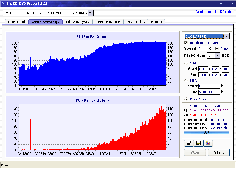Click the MSF End frames field 68
Viewport: 236px width, 169px height.
[x=226, y=75]
